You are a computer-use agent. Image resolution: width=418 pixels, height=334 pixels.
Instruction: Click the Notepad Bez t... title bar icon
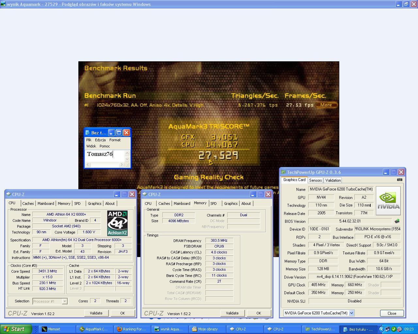click(x=88, y=132)
